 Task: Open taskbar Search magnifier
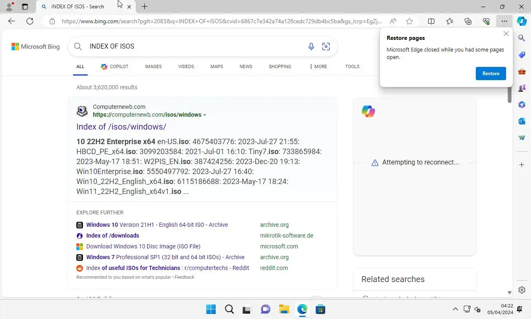[x=229, y=309]
